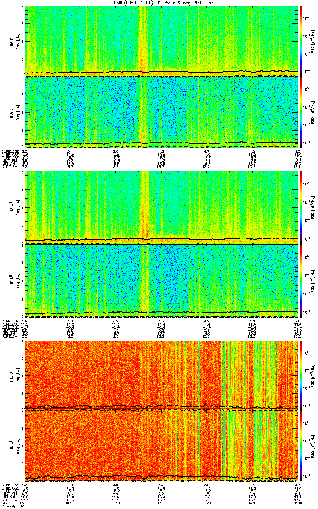Click the broadband burst in THD B⊥ panel
This screenshot has width=318, height=509.
144,207
